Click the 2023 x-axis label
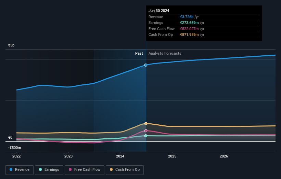Screen dimensions: 281x179 pos(68,156)
